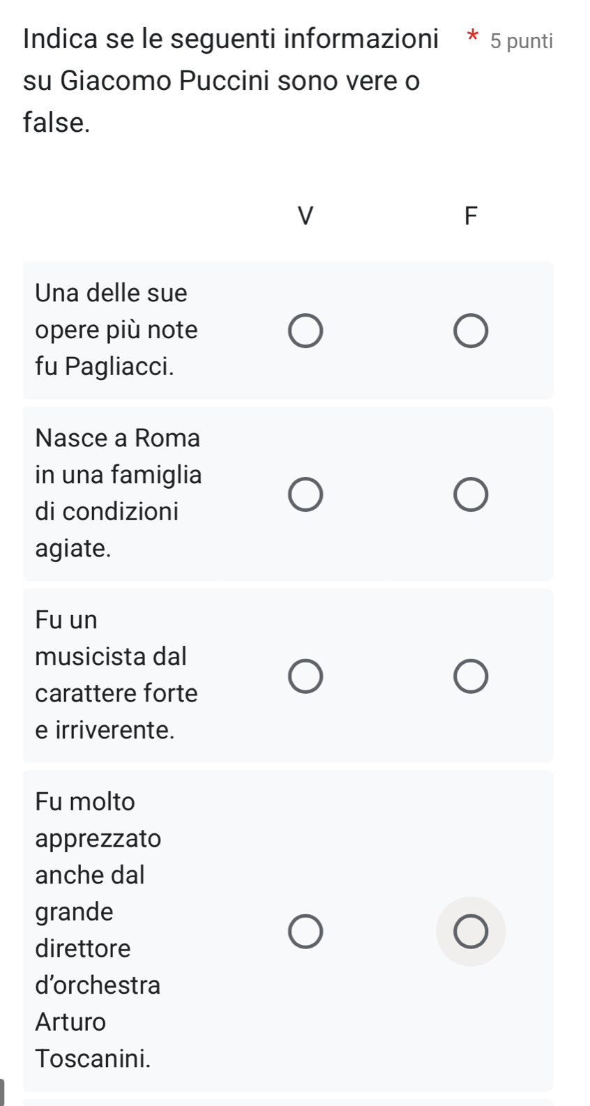Select V for the Arturo Toscanini statement
The width and height of the screenshot is (590, 1106).
(305, 932)
